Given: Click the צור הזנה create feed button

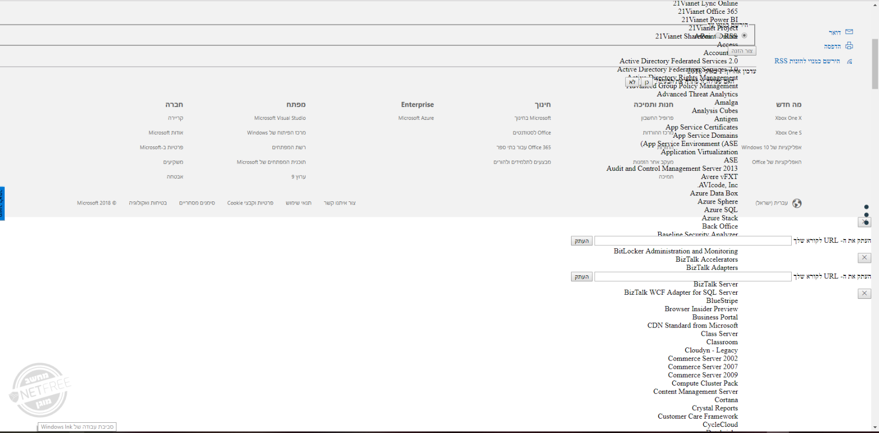Looking at the screenshot, I should click(742, 51).
